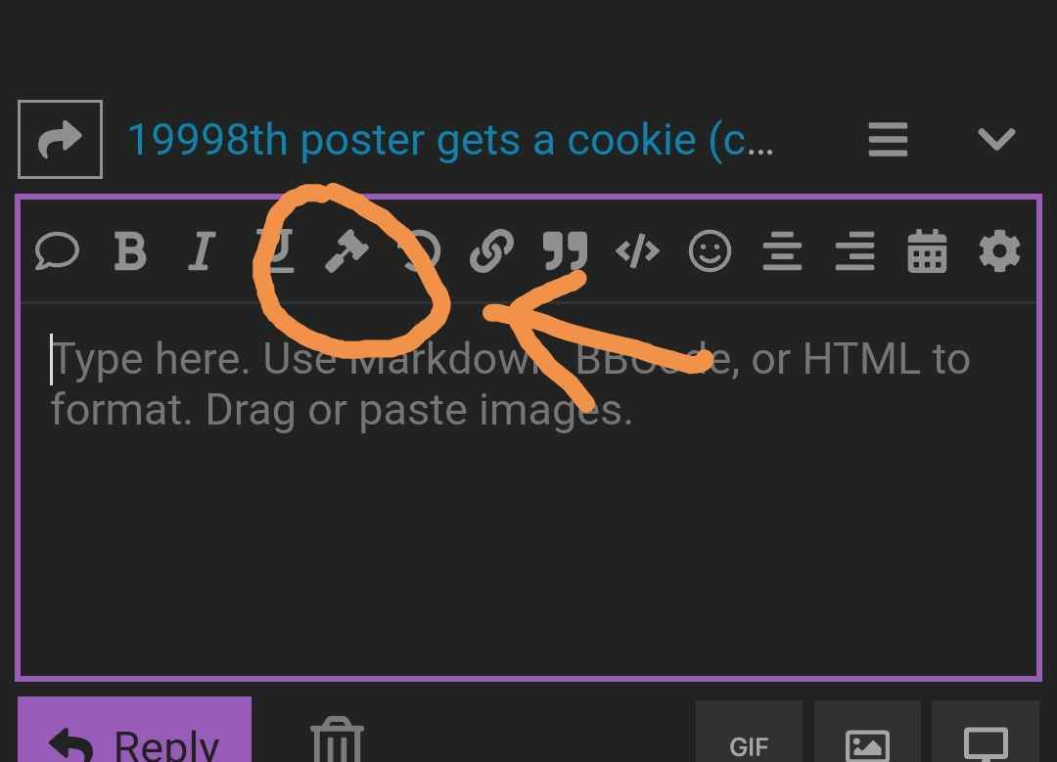Insert a GIF

click(x=749, y=732)
